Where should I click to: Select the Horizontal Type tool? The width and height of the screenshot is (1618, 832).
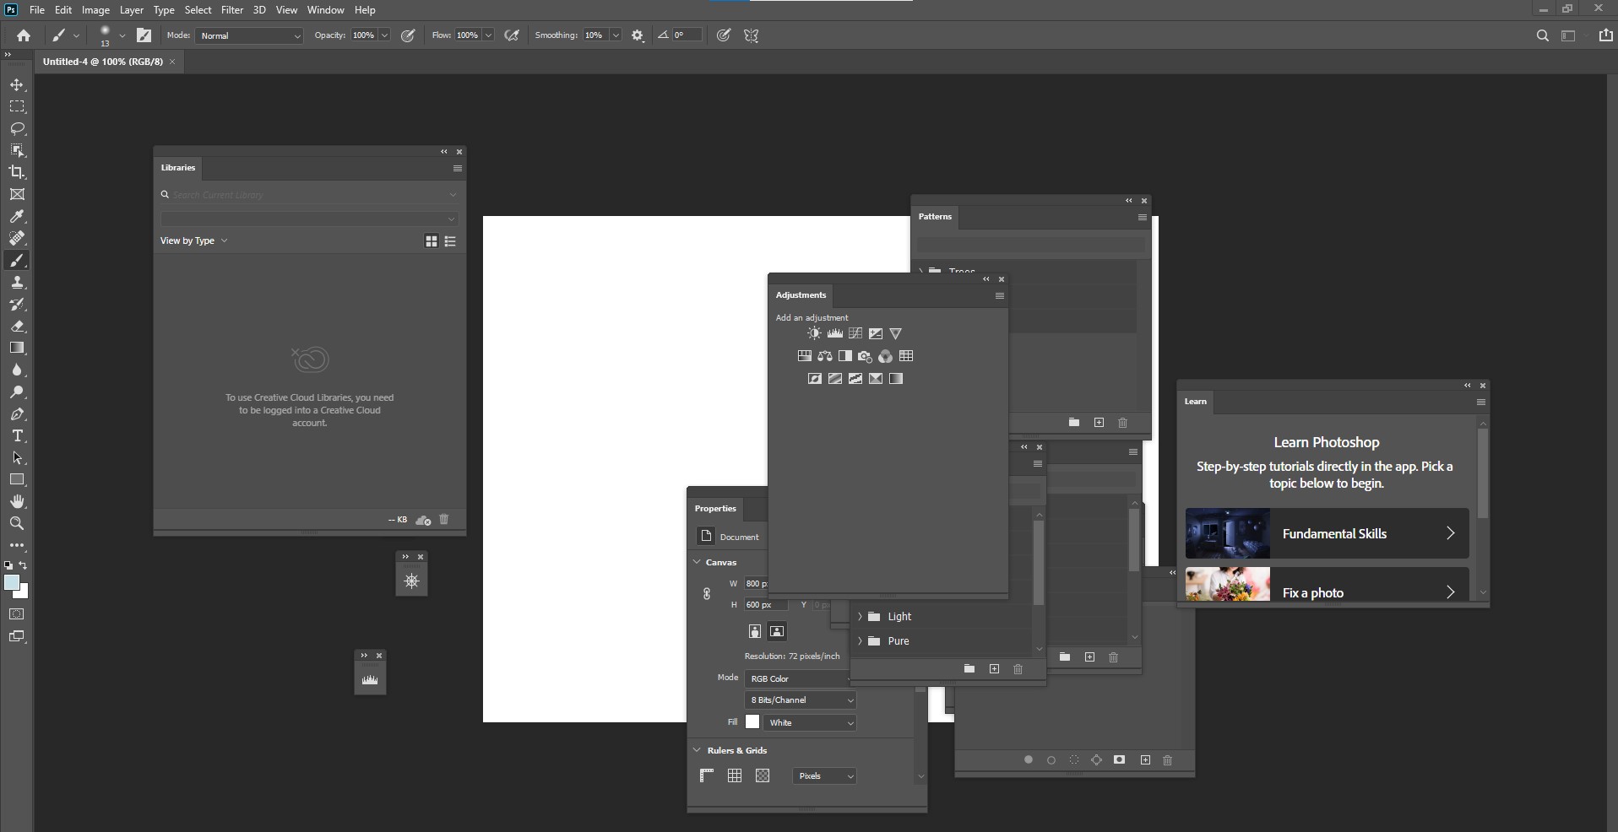coord(17,436)
